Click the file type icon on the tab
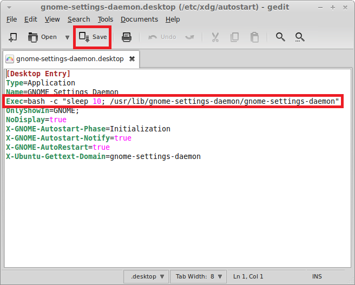Screen dimensions: 355x285 [x=10, y=59]
